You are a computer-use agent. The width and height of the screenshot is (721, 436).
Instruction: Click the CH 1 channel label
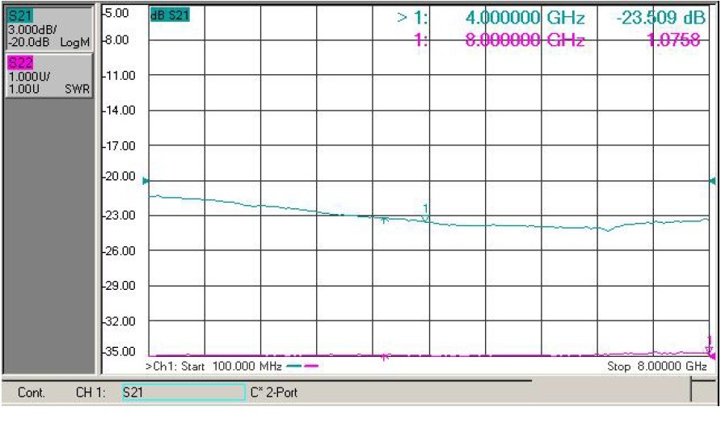point(91,393)
